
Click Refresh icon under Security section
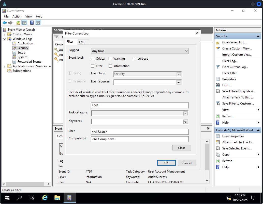tap(218, 116)
